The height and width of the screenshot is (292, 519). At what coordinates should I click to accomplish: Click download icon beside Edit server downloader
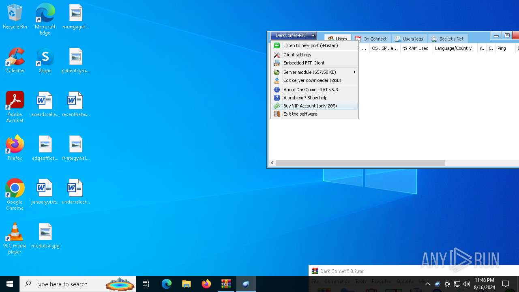(x=277, y=80)
